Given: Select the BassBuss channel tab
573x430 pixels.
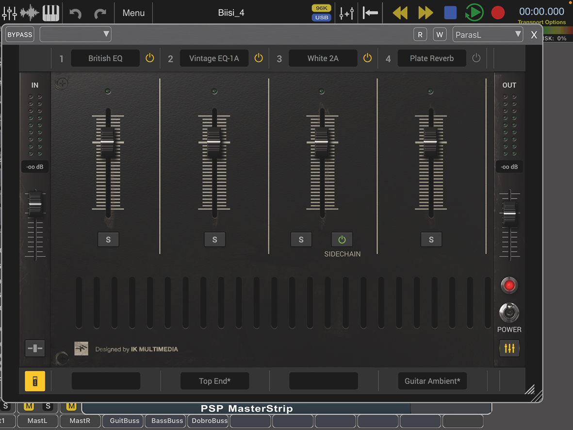Looking at the screenshot, I should click(x=166, y=421).
